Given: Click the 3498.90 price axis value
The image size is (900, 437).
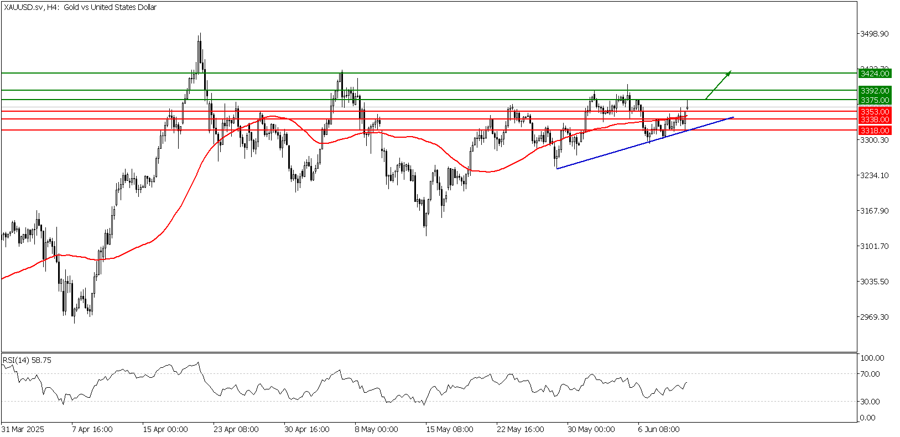Looking at the screenshot, I should pyautogui.click(x=874, y=34).
